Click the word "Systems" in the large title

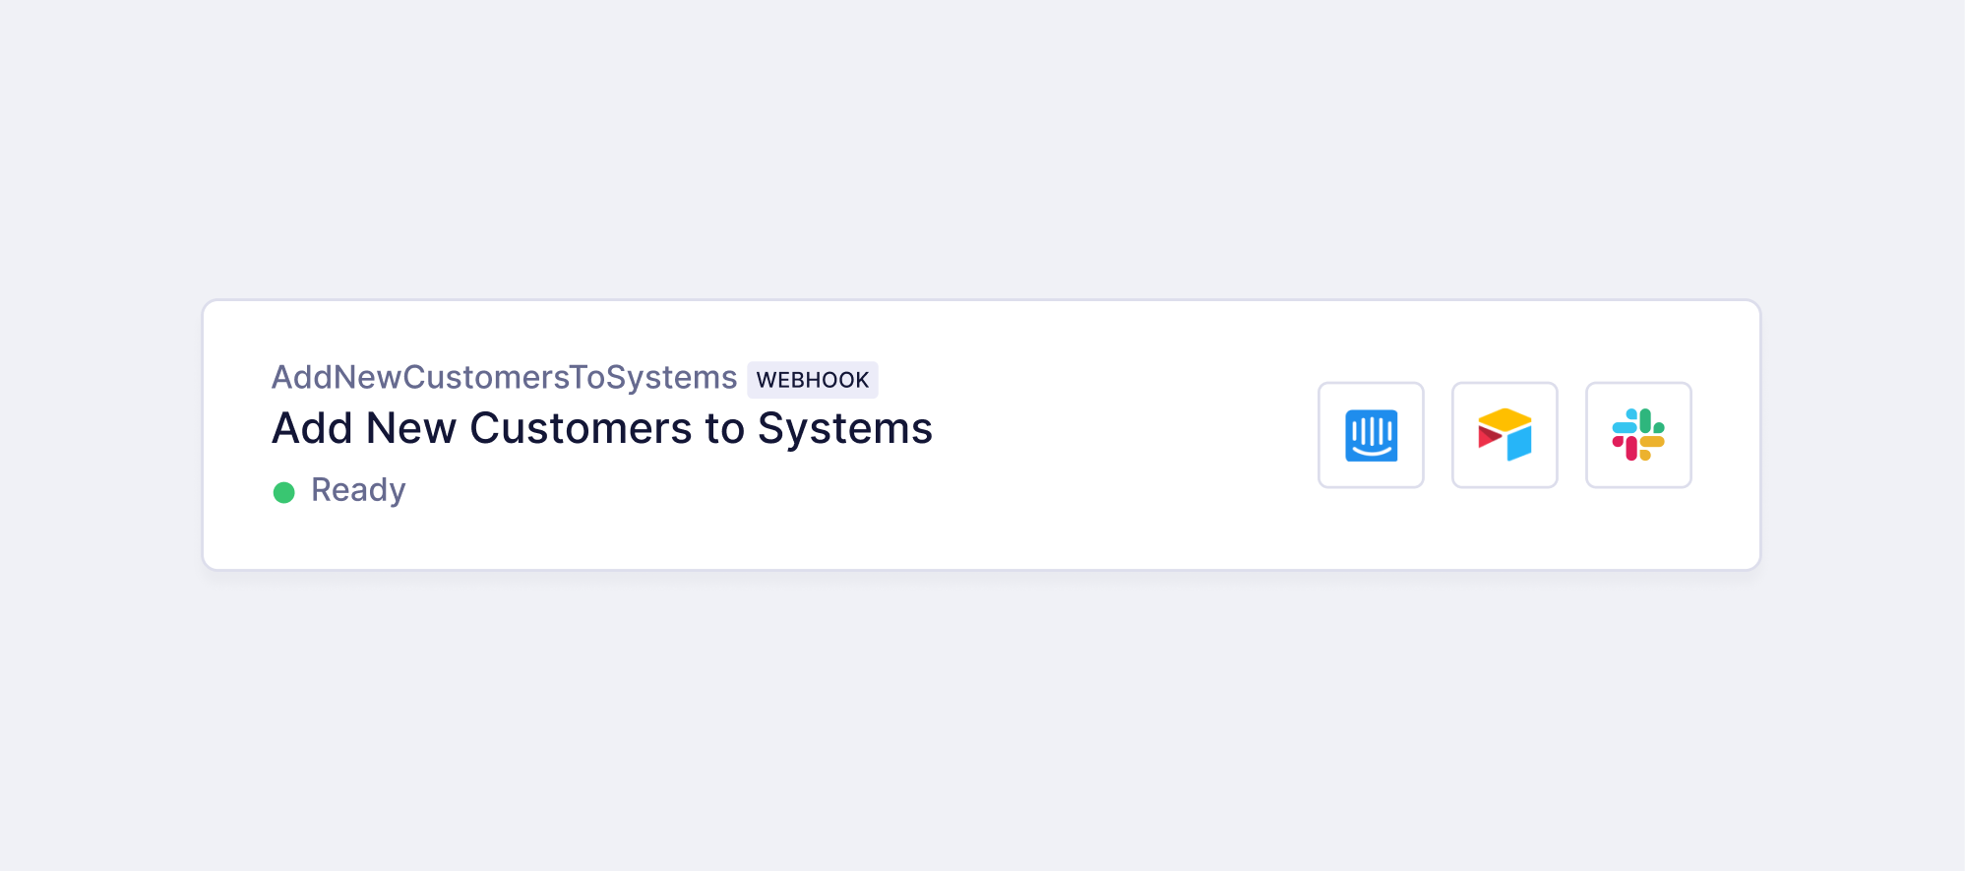tap(844, 429)
